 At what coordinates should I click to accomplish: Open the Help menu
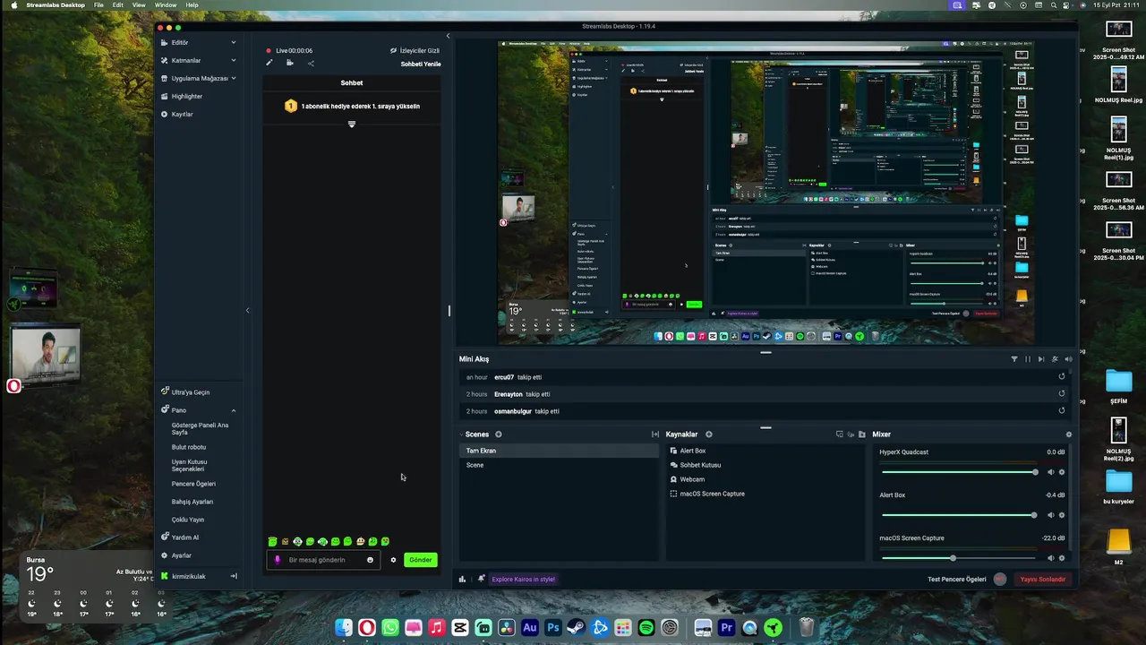192,5
